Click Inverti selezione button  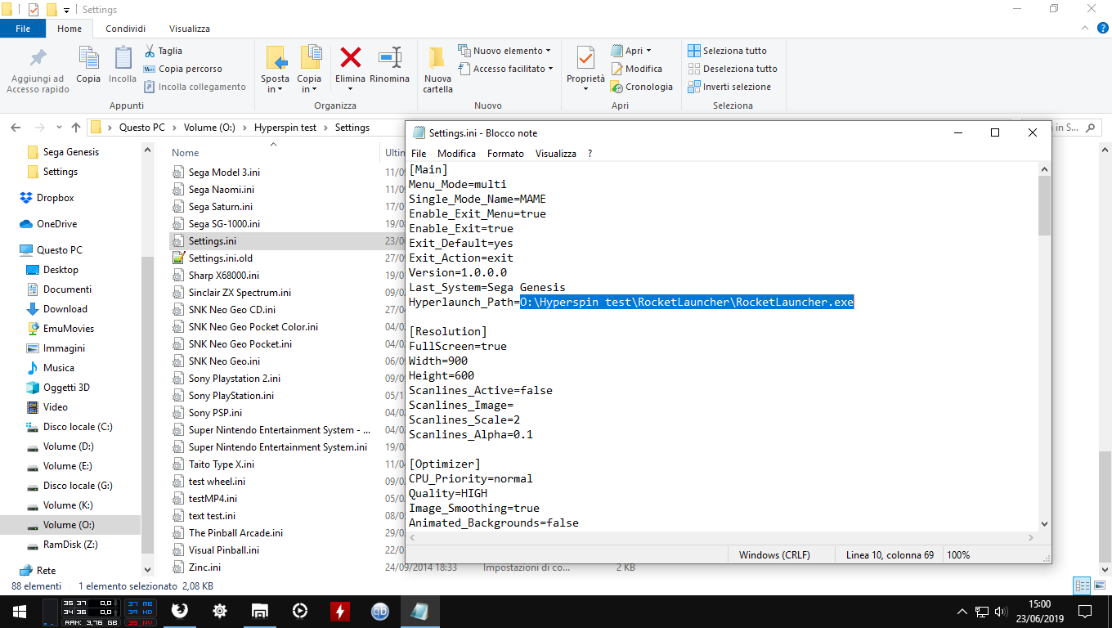click(x=729, y=87)
